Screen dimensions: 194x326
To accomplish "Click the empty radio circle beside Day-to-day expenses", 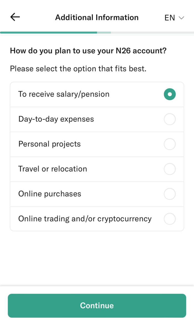I will point(170,119).
